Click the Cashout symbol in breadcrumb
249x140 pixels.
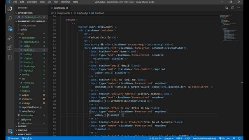pos(98,13)
